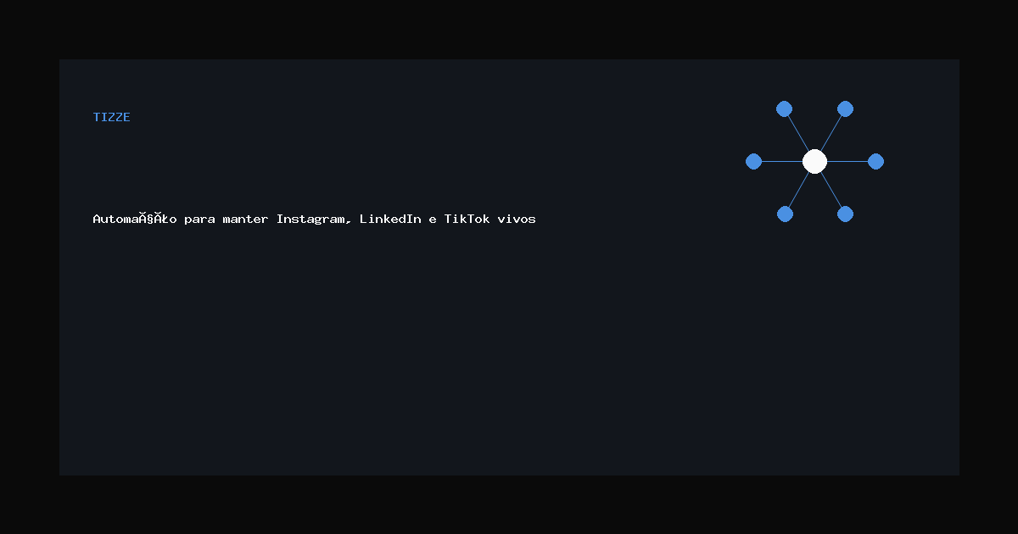
Task: Select the lower-right blue node of the hub
Action: pos(845,214)
